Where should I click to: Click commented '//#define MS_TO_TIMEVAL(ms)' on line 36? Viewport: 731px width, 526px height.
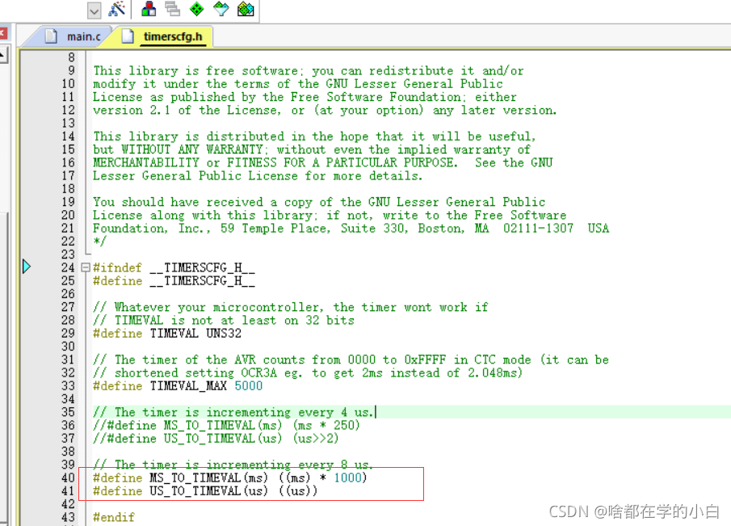[x=187, y=425]
